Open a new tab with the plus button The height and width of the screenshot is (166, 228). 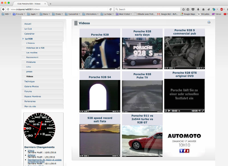pos(50,4)
